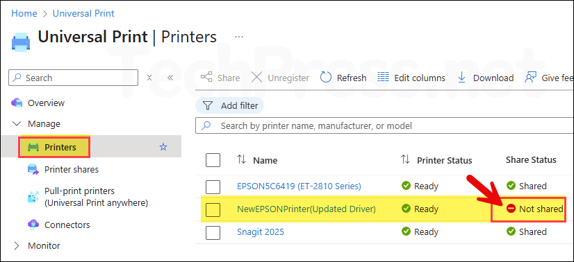Open the Home breadcrumb link
The width and height of the screenshot is (574, 262).
point(24,13)
